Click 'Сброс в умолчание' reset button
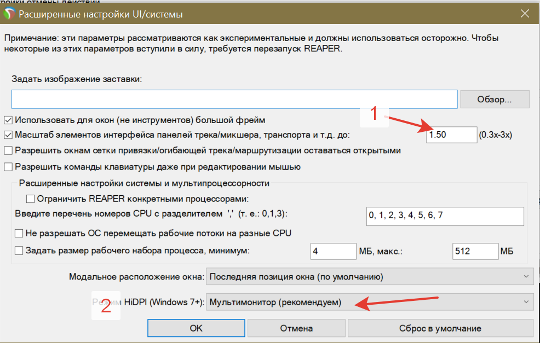This screenshot has height=343, width=540. (440, 328)
